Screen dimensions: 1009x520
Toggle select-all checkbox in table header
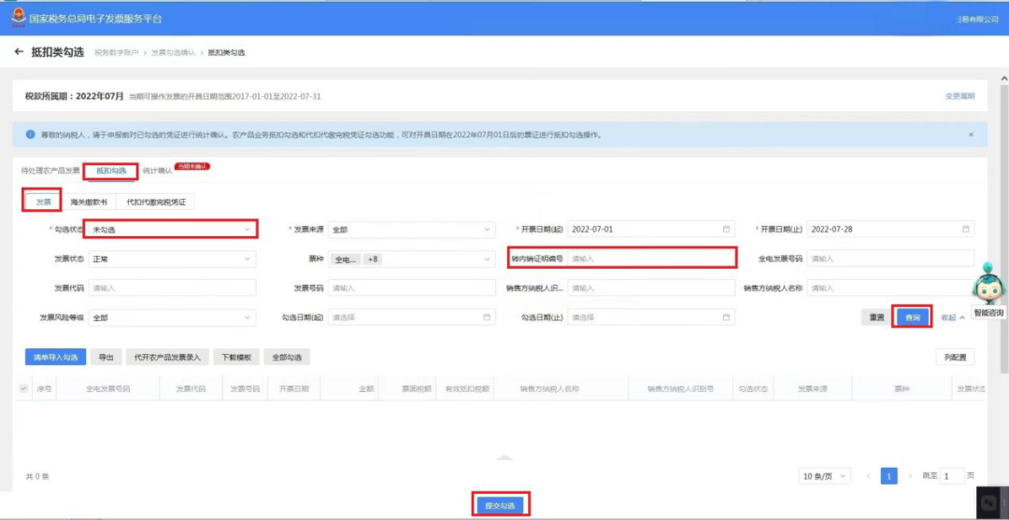point(23,389)
